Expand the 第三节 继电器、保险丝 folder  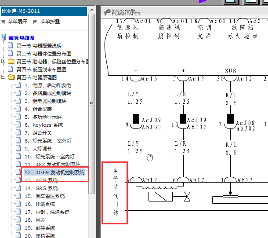3,61
